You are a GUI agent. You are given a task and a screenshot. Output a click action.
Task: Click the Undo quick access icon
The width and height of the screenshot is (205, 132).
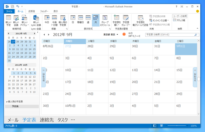18,6
